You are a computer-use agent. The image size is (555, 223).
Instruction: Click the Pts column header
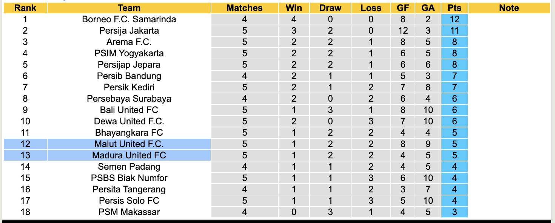point(454,8)
